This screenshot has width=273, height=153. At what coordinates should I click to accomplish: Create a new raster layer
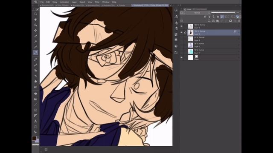click(209, 21)
